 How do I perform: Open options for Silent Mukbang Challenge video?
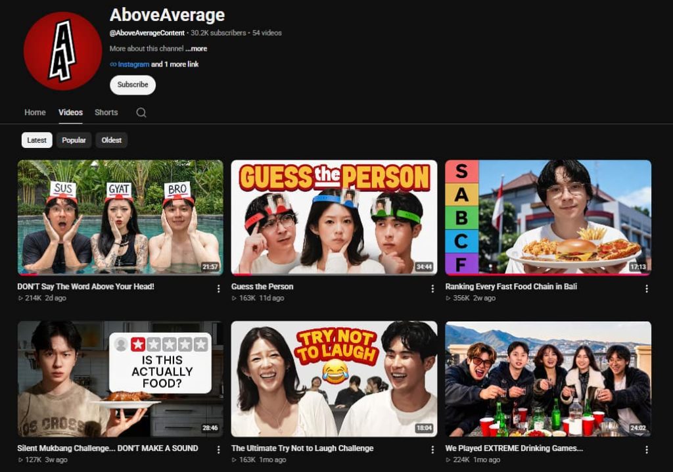tap(218, 450)
